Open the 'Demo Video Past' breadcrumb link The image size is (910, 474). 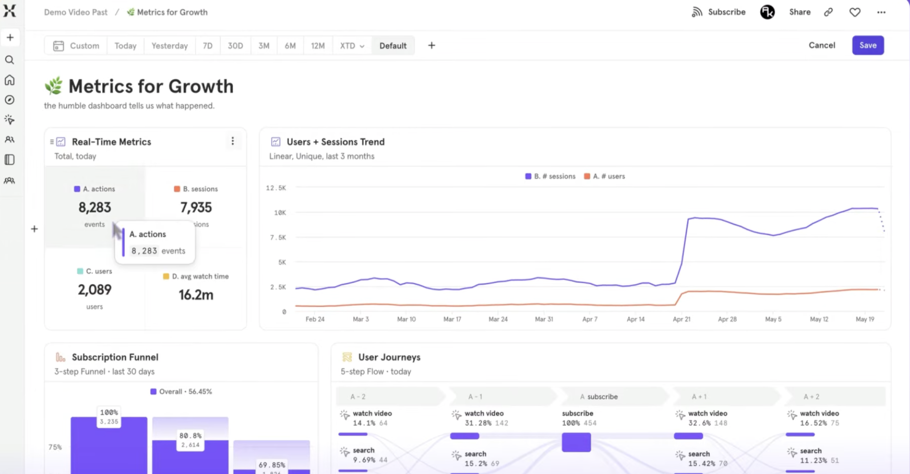coord(75,12)
